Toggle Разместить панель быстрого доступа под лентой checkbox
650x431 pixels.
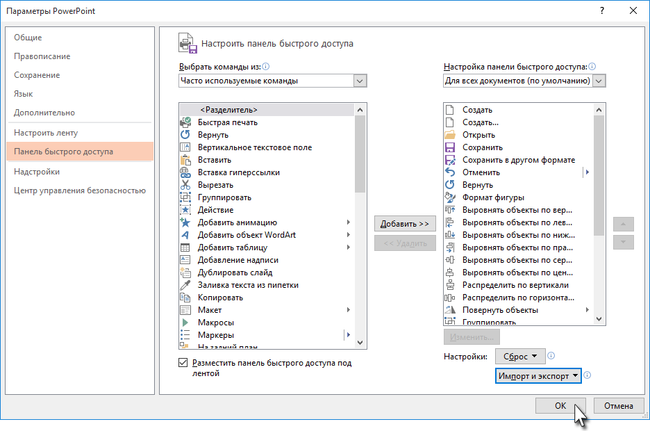click(x=183, y=363)
